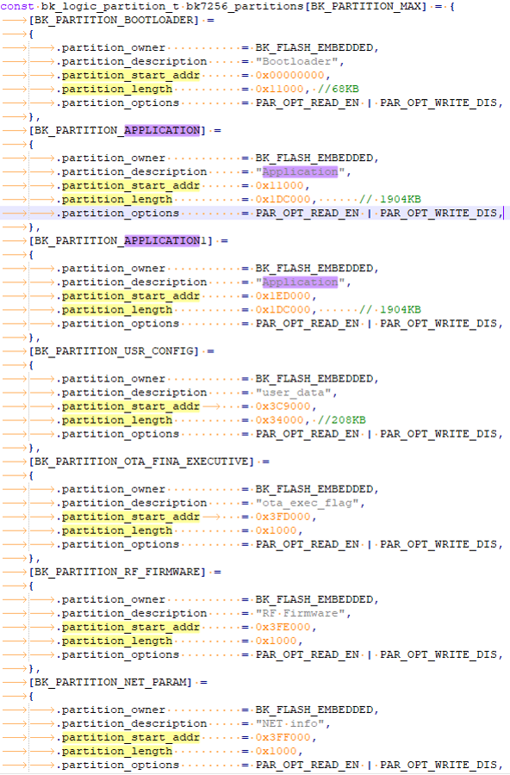Viewport: 510px width, 775px height.
Task: Click the const keyword on the first line
Action: tap(17, 6)
